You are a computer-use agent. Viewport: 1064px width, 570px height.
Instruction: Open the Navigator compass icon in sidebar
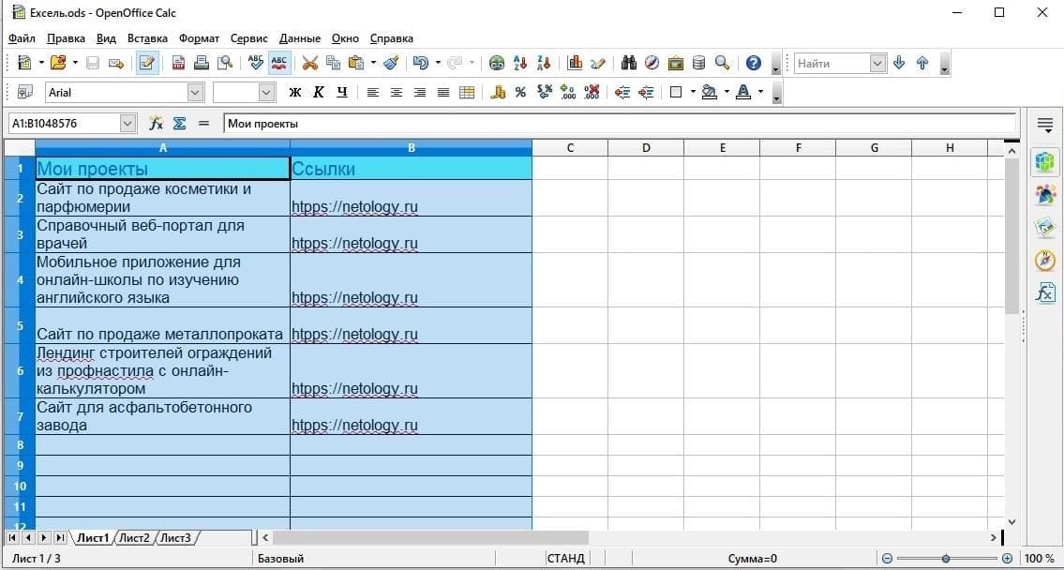pos(1045,261)
